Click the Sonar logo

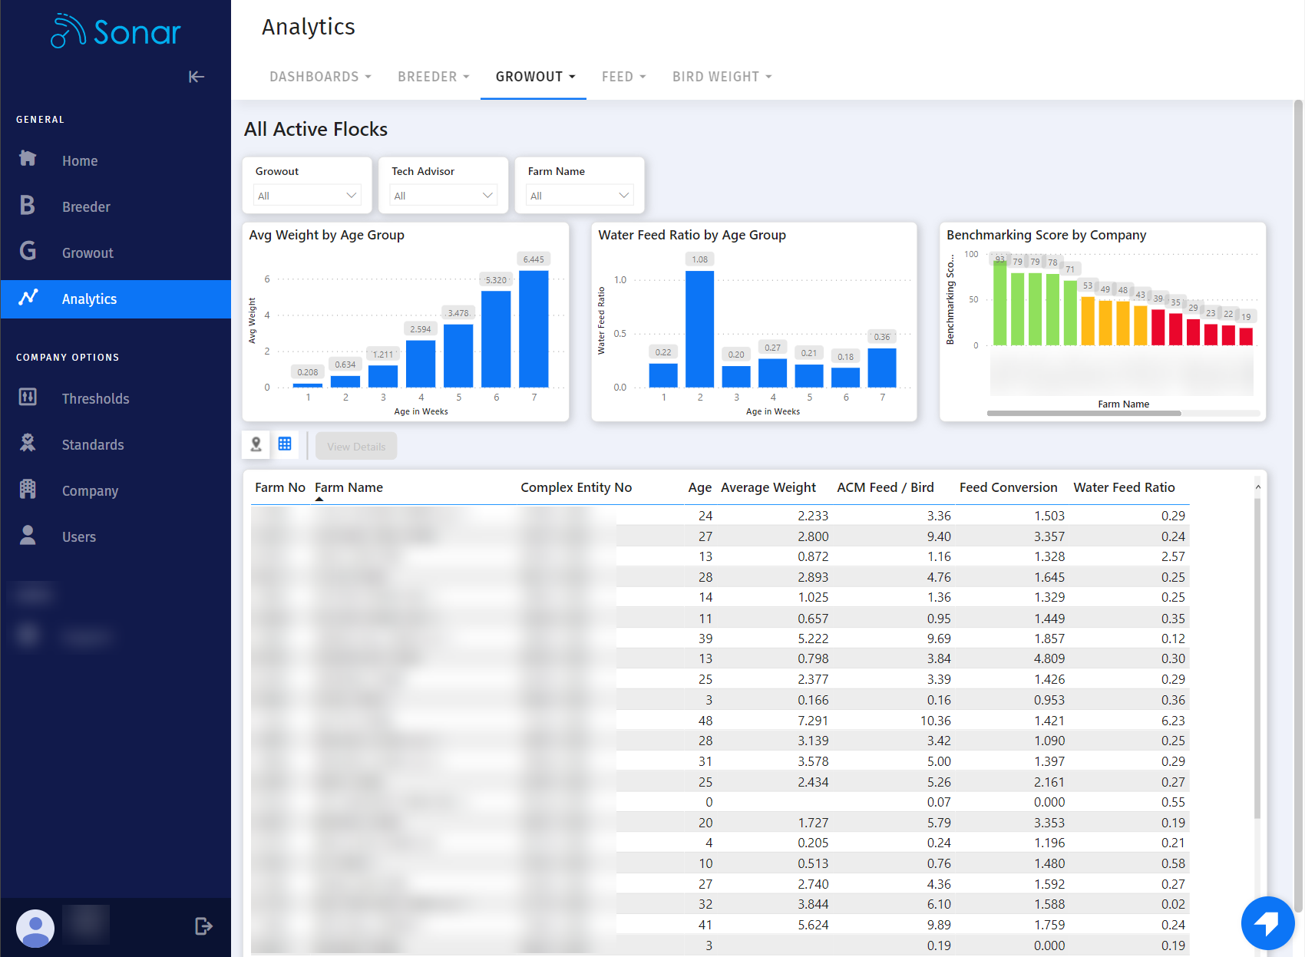(115, 31)
